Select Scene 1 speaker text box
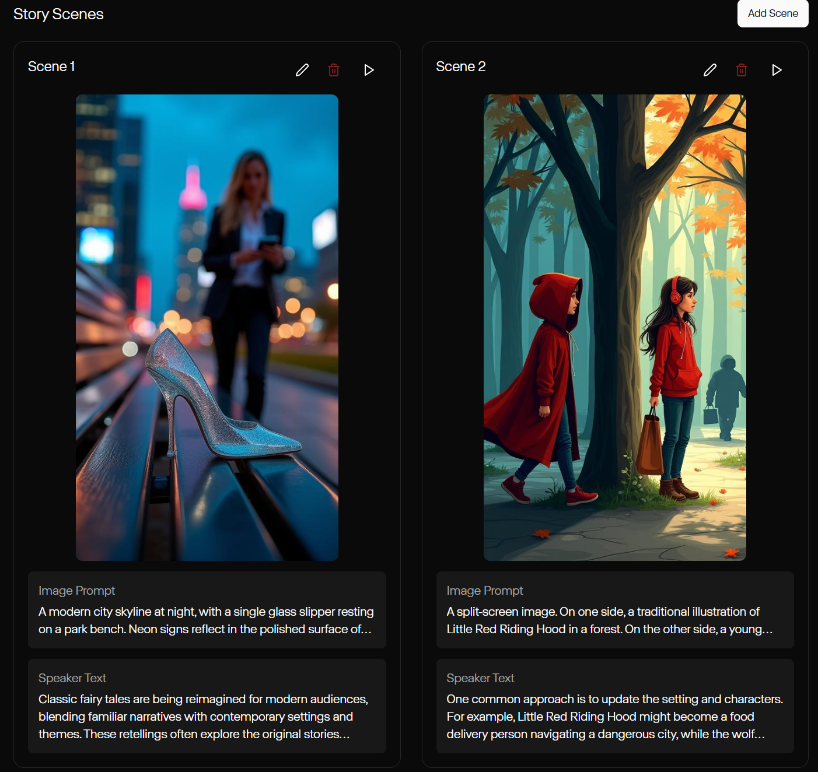The image size is (818, 772). click(x=207, y=706)
